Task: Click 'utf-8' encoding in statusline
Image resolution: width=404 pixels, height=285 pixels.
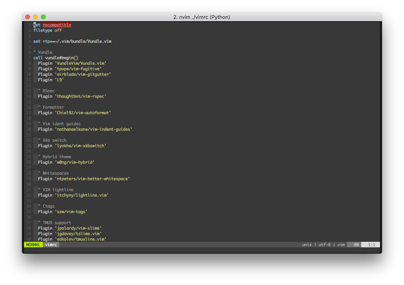Action: click(x=324, y=245)
